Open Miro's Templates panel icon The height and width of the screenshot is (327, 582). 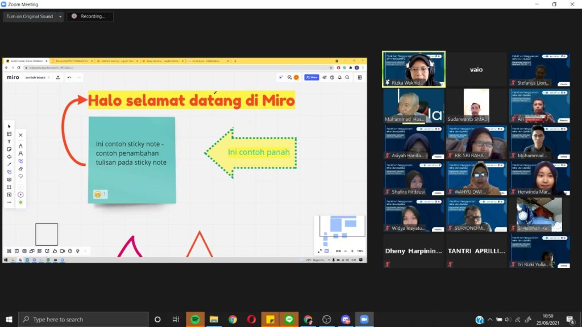tap(9, 134)
